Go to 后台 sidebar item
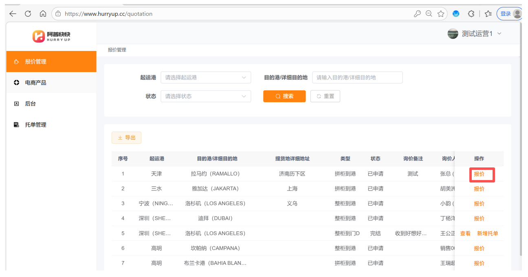The width and height of the screenshot is (528, 277). (31, 104)
